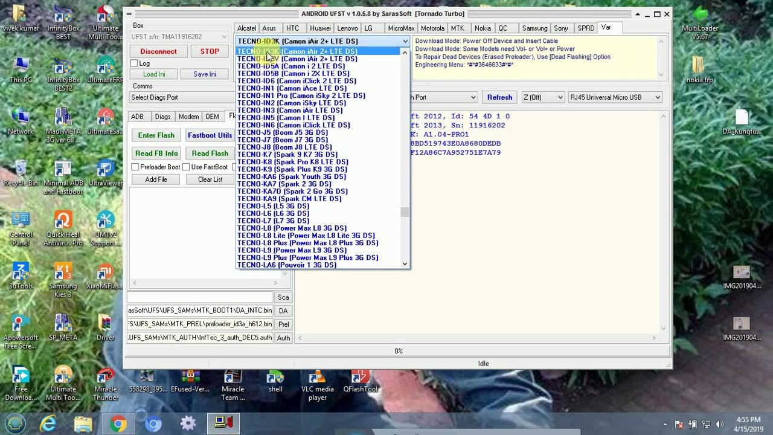Open UMTv2 Support desktop icon
The image size is (773, 435).
click(105, 228)
